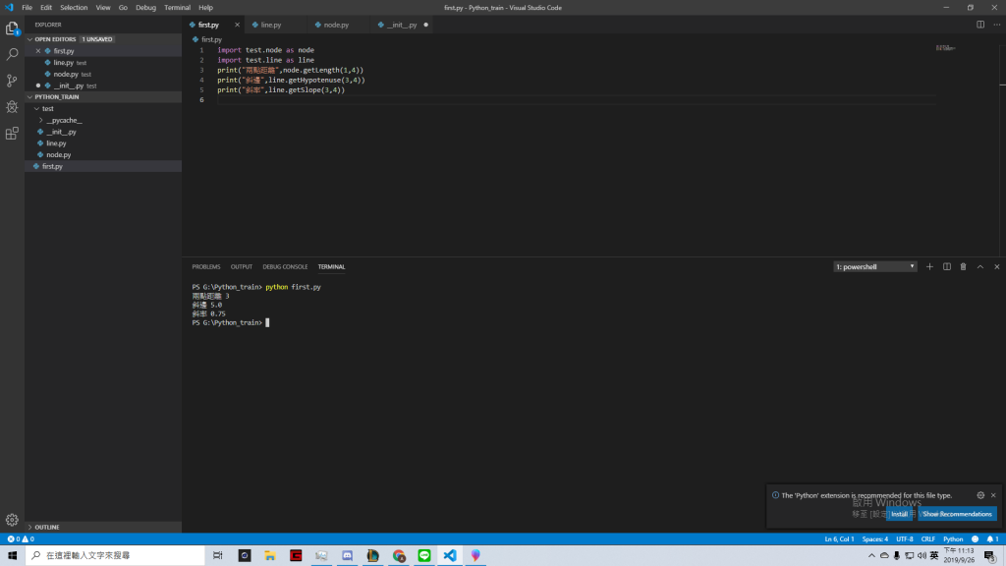Show errors and warnings count in status bar

(21, 539)
